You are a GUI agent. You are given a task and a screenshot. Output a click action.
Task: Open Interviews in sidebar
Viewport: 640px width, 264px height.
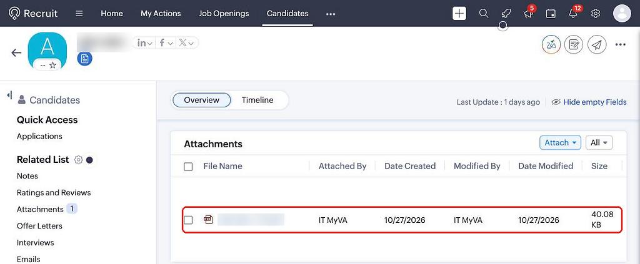[x=36, y=243]
